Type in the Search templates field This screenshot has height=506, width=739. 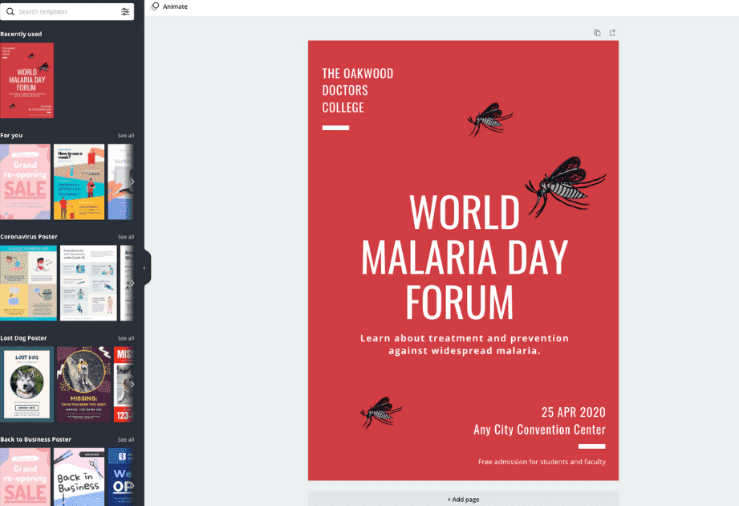click(x=64, y=12)
